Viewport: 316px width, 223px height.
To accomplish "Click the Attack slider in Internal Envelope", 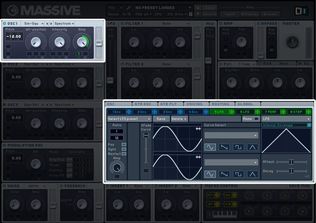I will point(292,162).
